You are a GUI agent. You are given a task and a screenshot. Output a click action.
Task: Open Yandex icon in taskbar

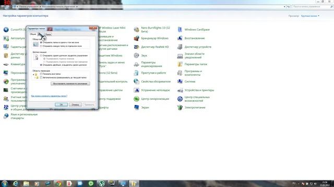pyautogui.click(x=69, y=183)
